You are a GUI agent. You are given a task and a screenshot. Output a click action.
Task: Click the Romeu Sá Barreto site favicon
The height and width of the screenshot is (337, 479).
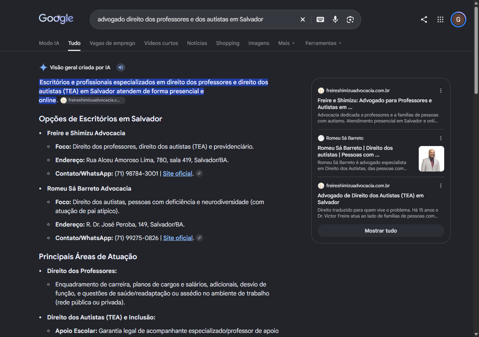[x=321, y=138]
